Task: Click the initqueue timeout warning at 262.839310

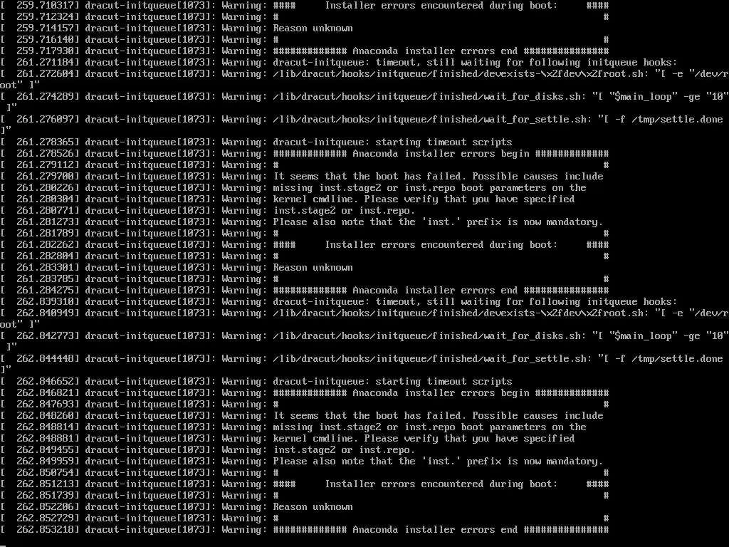Action: (x=339, y=302)
